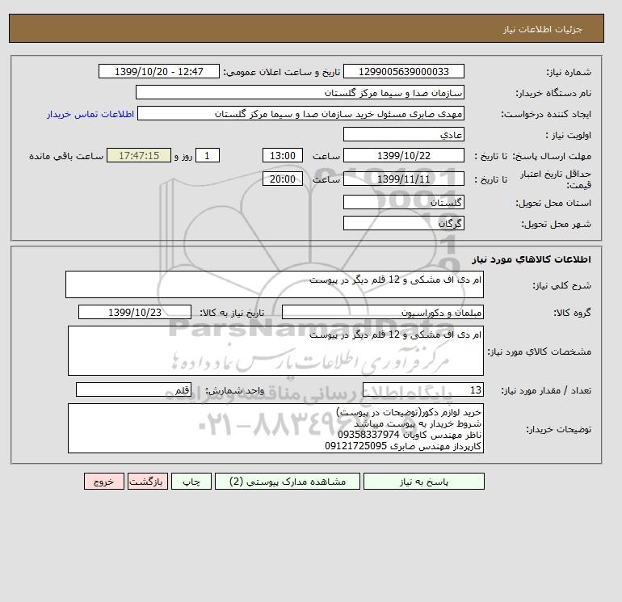The height and width of the screenshot is (602, 622).
Task: Click the announcement date field 1399/10/20 - 12:47
Action: [158, 71]
